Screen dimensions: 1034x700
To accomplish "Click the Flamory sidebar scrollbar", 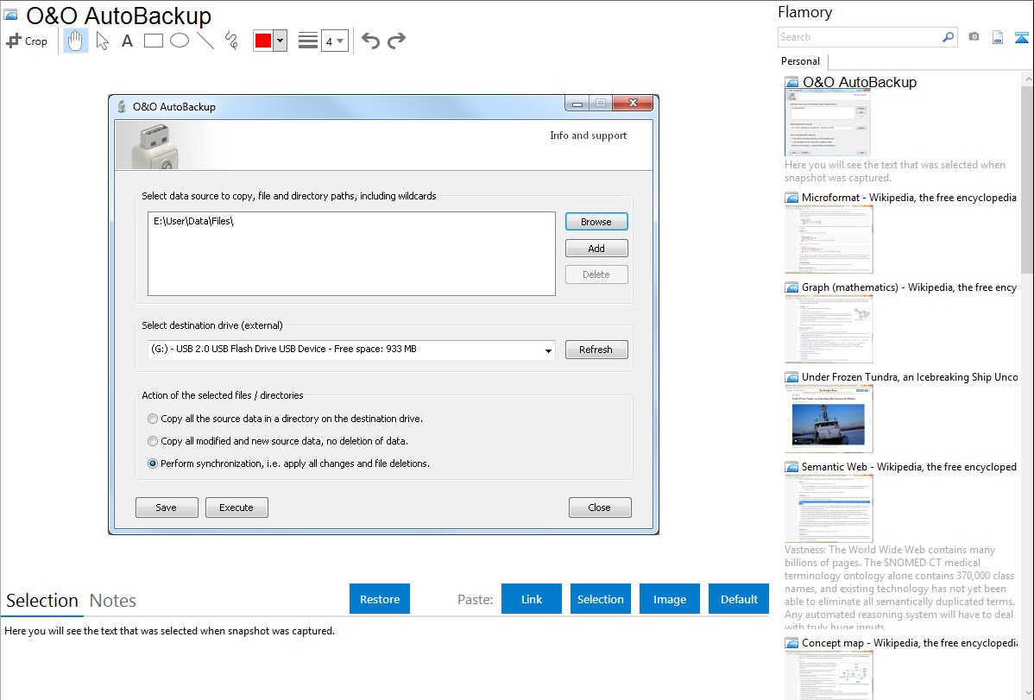I will coord(1027,179).
